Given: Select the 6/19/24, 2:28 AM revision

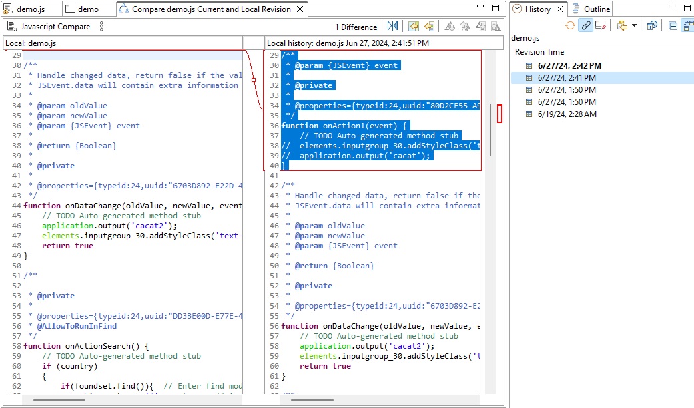Looking at the screenshot, I should 567,114.
